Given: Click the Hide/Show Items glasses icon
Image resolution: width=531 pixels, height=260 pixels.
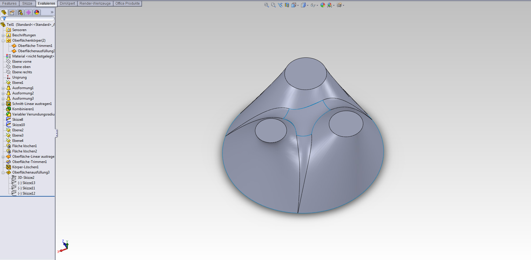Looking at the screenshot, I should (313, 5).
